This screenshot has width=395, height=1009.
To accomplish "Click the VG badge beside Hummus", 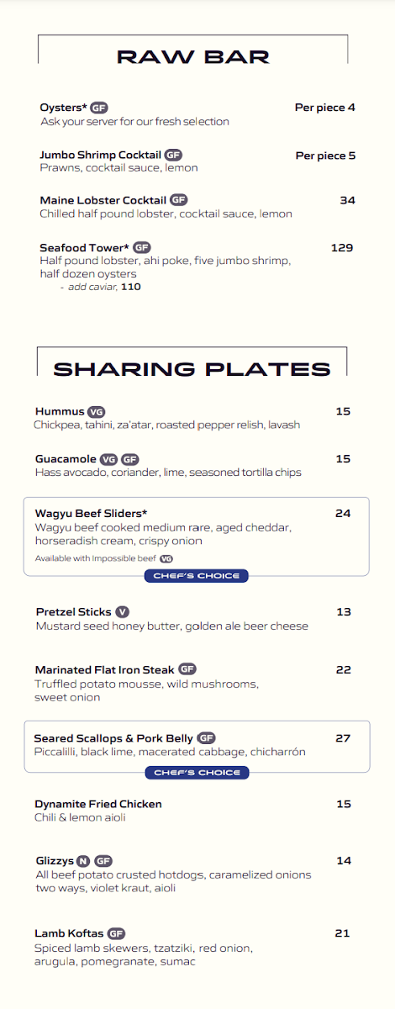I will click(97, 412).
